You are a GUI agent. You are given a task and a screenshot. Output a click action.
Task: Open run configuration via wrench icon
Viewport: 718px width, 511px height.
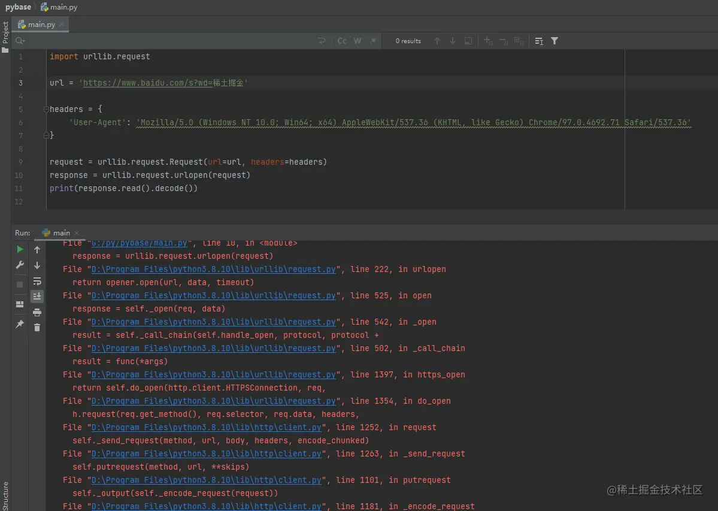click(x=20, y=265)
